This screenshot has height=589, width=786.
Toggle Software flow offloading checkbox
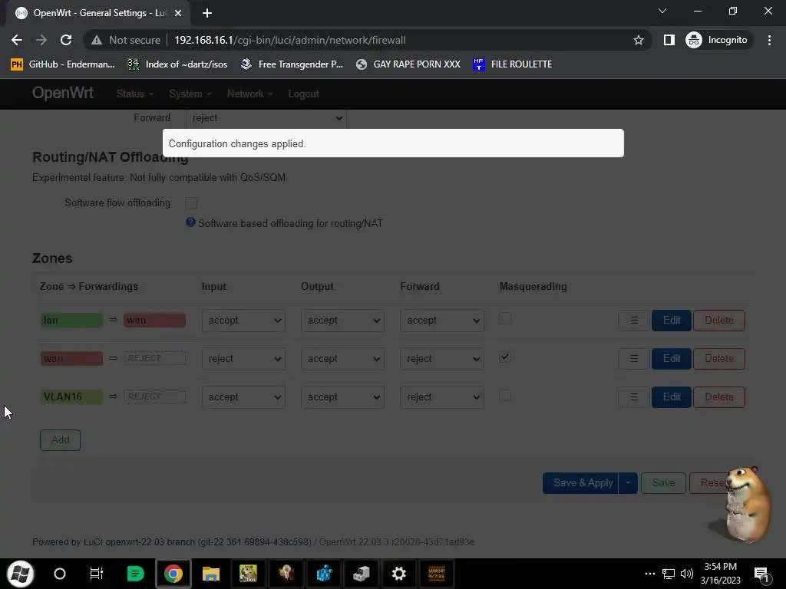click(191, 202)
